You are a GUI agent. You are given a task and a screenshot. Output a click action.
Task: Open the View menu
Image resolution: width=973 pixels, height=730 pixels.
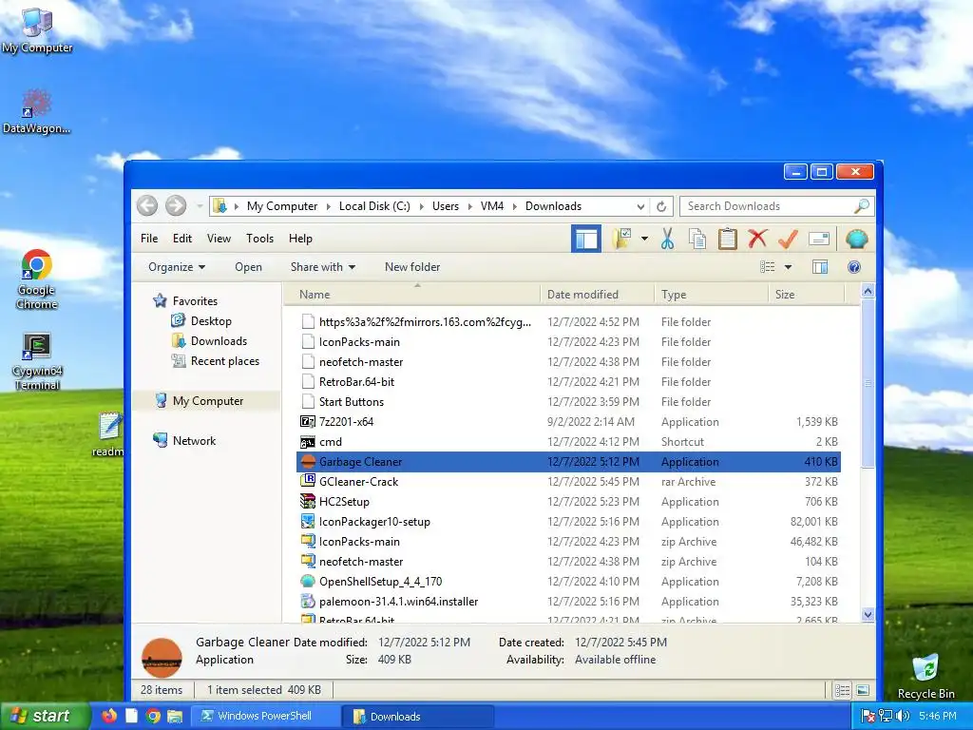click(219, 239)
